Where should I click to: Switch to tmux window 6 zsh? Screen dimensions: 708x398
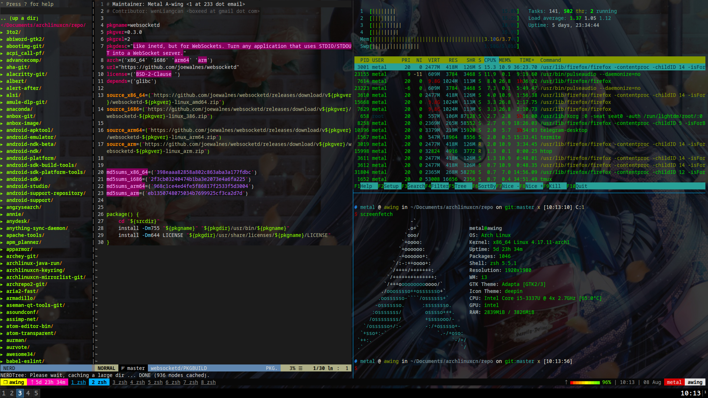pyautogui.click(x=173, y=383)
